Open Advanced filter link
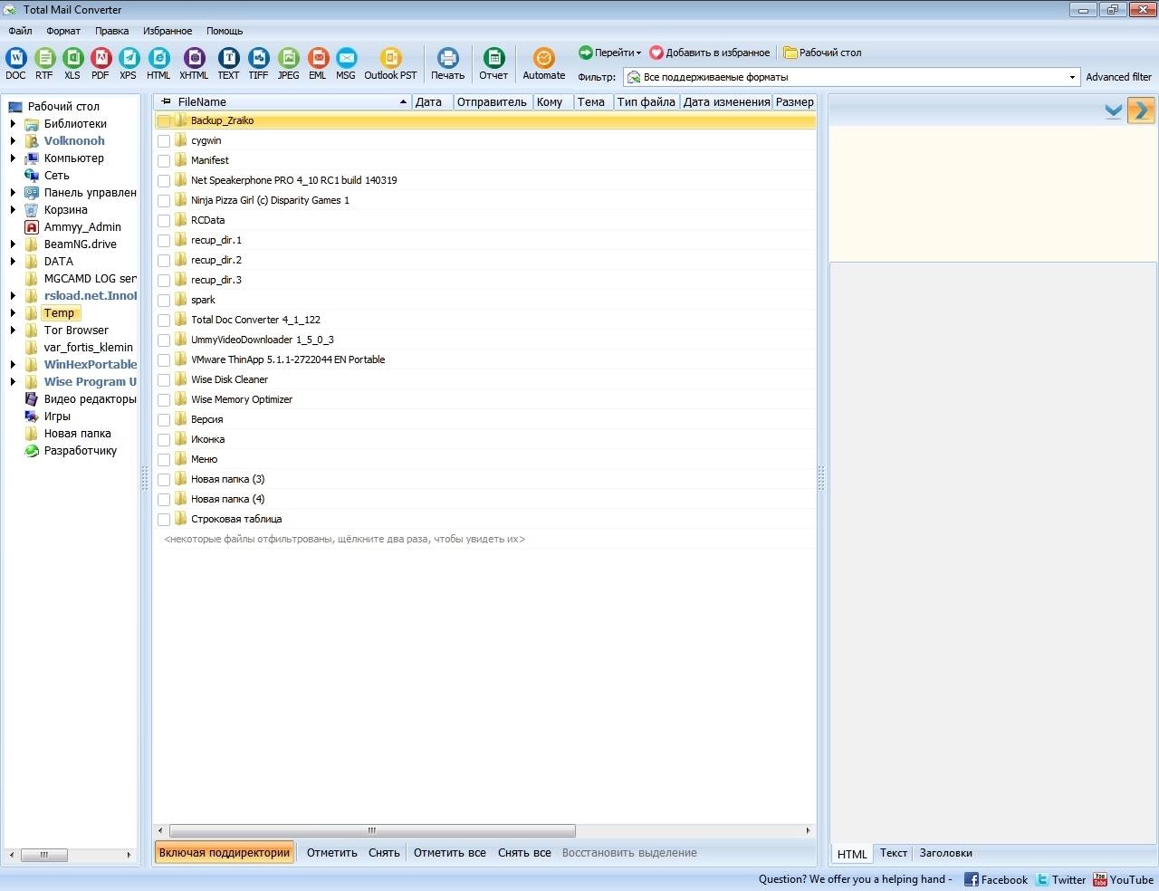 (1119, 77)
